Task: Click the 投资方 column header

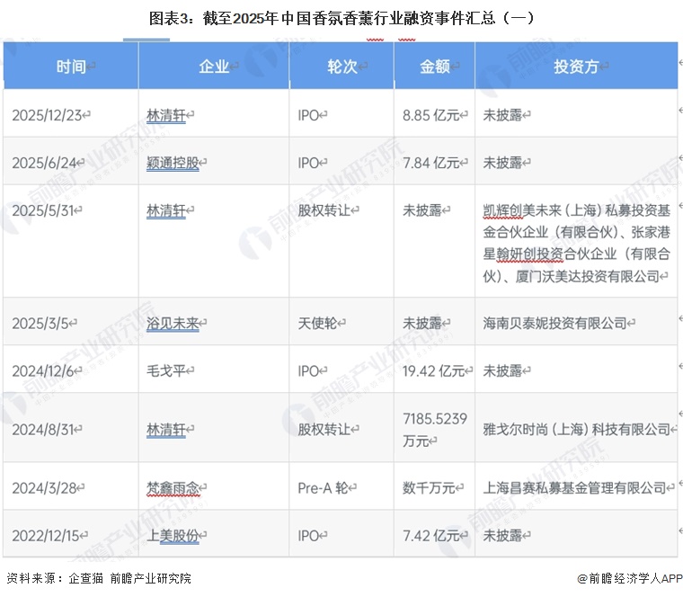Action: pos(576,67)
